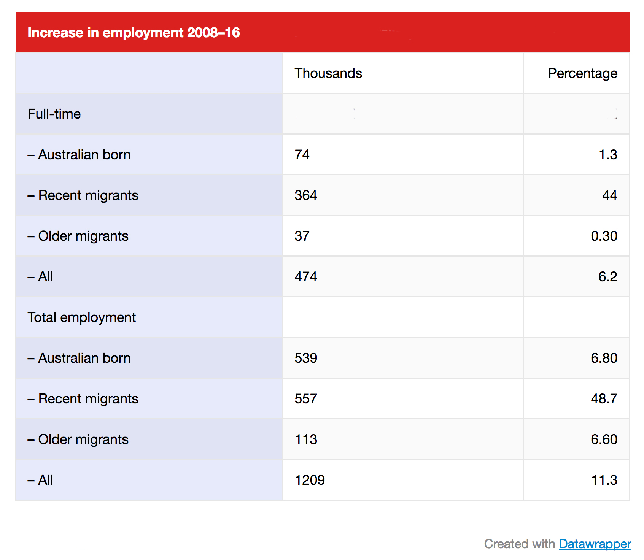Click the percentage value 11.3
644x560 pixels.
[604, 480]
